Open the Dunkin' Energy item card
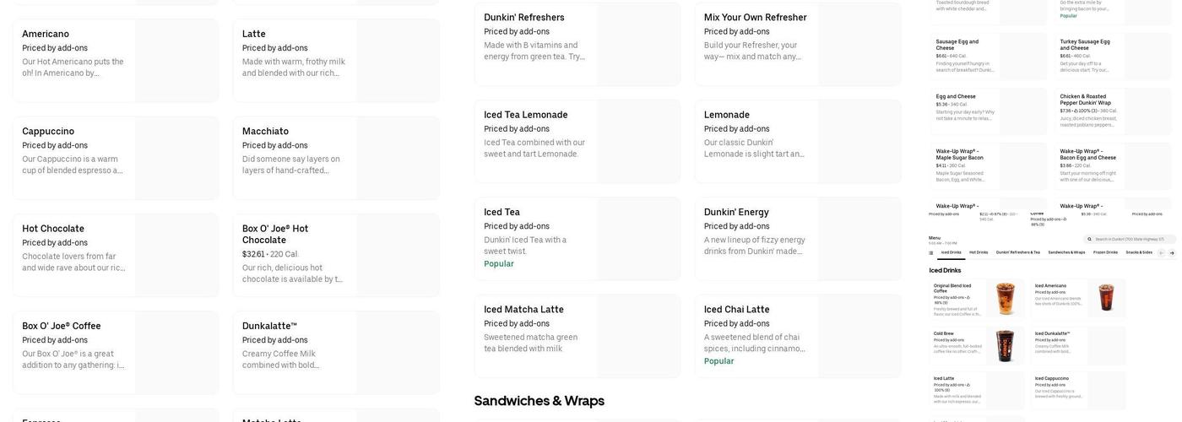 (x=798, y=238)
